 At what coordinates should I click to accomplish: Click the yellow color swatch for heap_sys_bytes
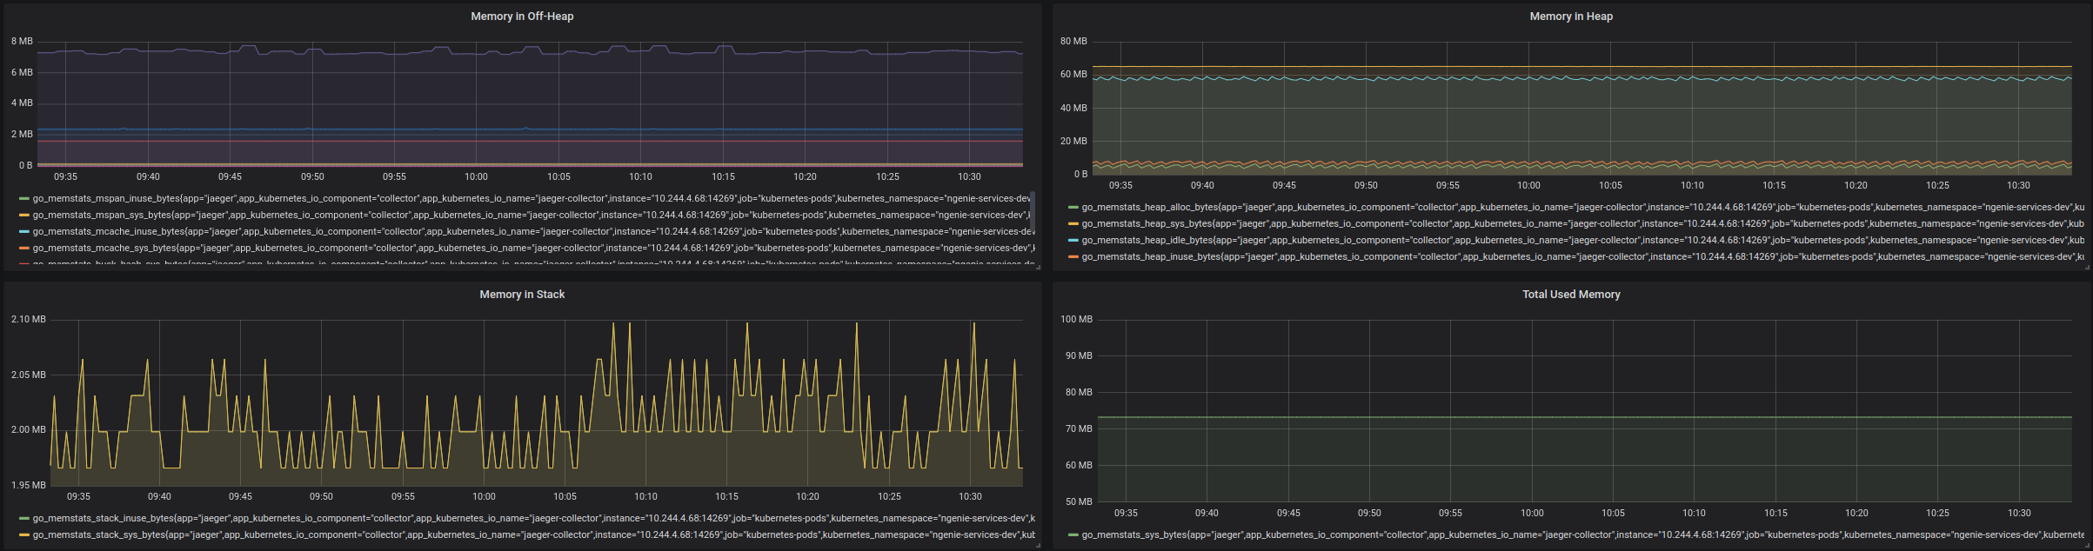point(1073,224)
